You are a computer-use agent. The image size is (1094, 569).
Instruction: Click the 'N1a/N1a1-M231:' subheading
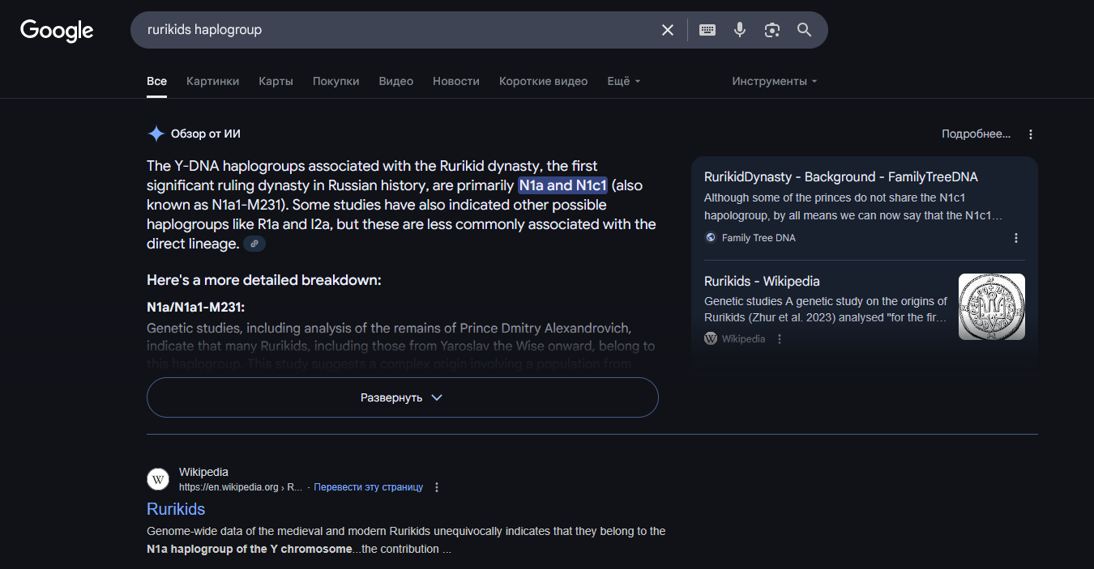pyautogui.click(x=195, y=308)
